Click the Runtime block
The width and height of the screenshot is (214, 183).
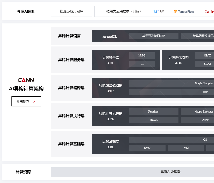click(154, 112)
